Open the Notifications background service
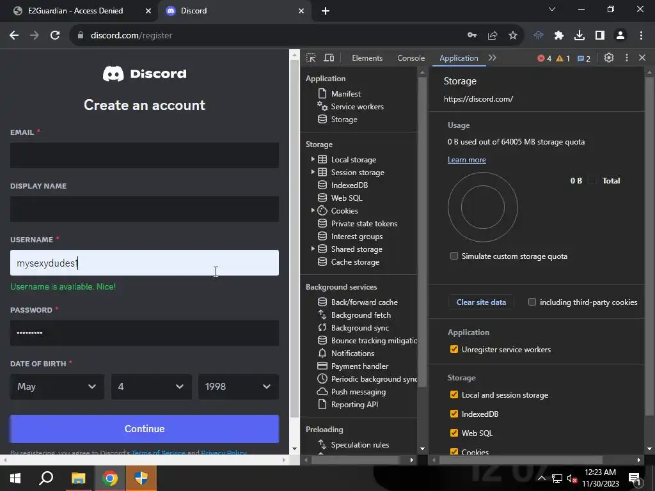 click(352, 353)
